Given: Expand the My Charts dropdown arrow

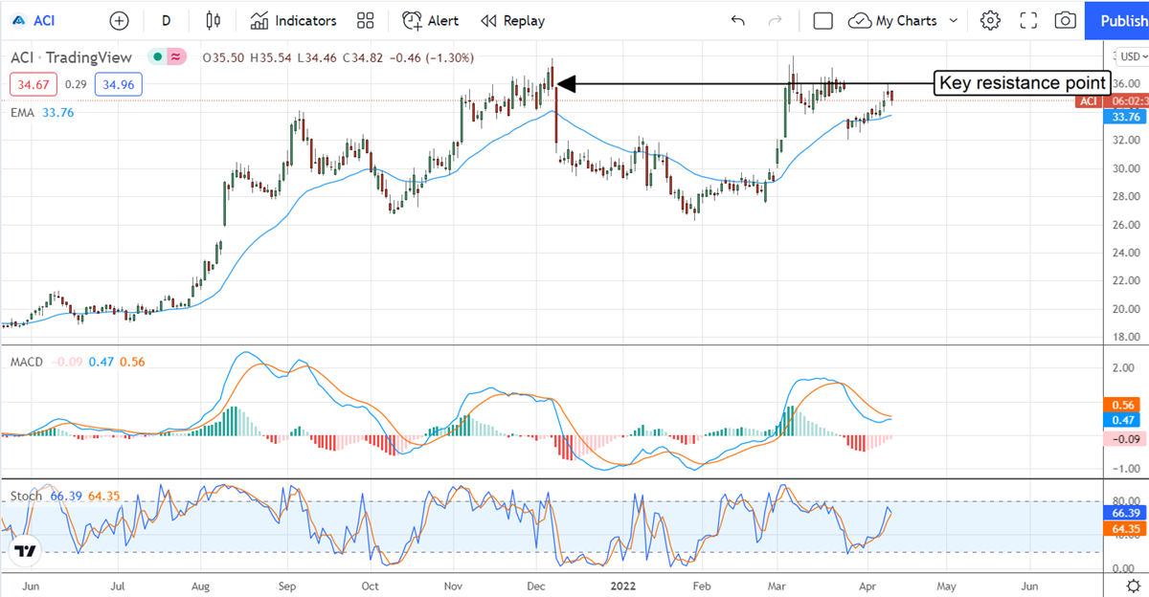Looking at the screenshot, I should point(954,20).
